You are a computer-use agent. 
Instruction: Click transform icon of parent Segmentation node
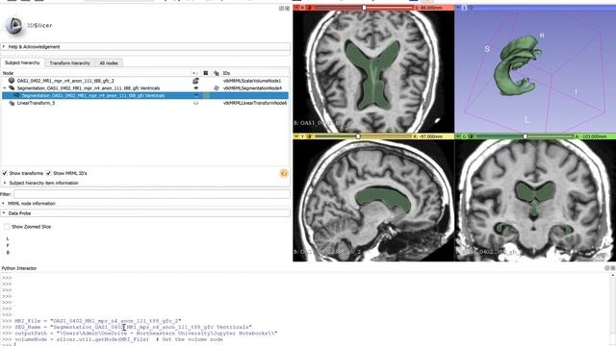click(216, 87)
